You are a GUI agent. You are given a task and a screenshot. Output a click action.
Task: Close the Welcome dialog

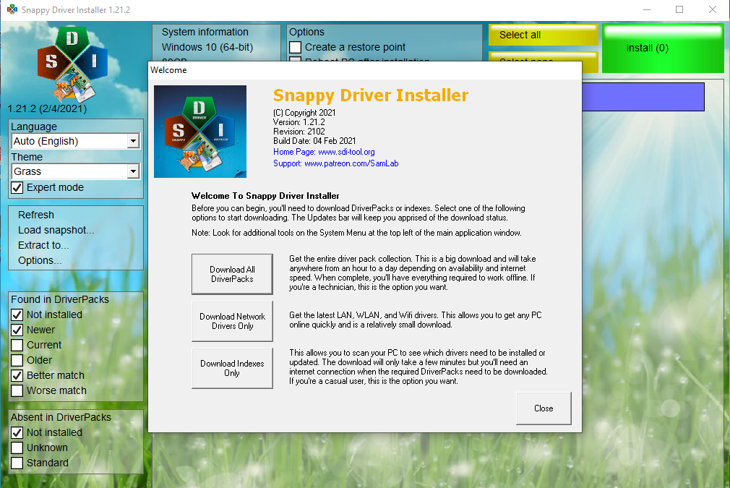click(x=543, y=408)
